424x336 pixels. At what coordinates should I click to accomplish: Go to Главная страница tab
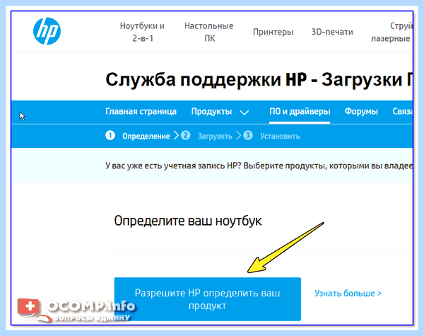[x=141, y=111]
